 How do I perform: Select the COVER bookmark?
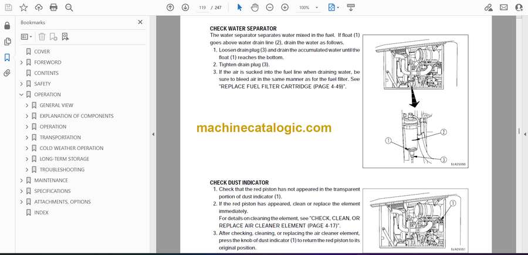(x=42, y=52)
